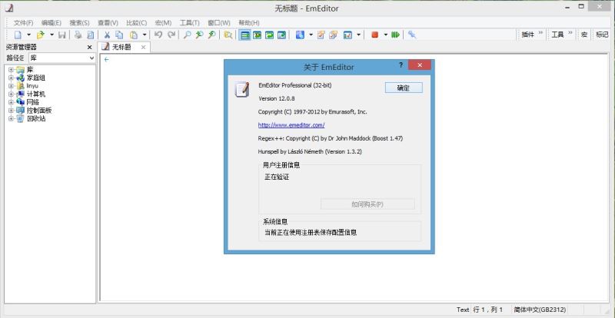Image resolution: width=615 pixels, height=318 pixels.
Task: Click 简体中文(GB2312) encoding in status bar
Action: 540,310
